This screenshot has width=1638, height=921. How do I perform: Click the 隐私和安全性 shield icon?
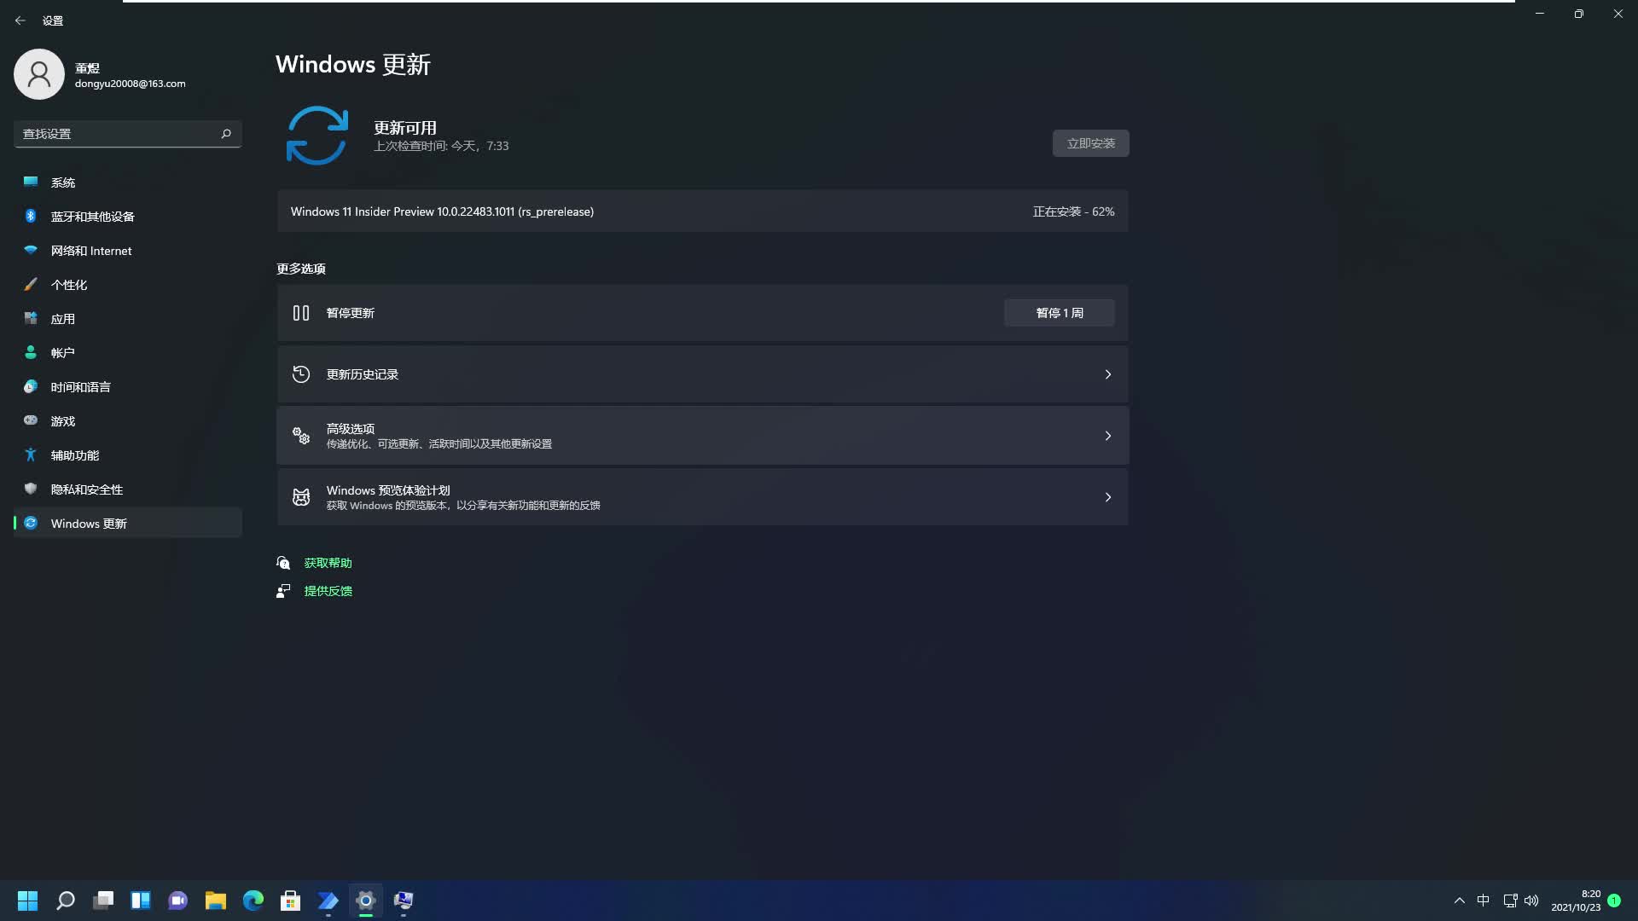click(x=31, y=489)
